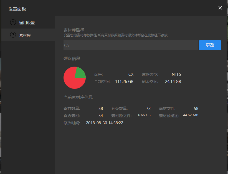Close the settings panel with the X
The width and height of the screenshot is (228, 174).
pyautogui.click(x=220, y=8)
